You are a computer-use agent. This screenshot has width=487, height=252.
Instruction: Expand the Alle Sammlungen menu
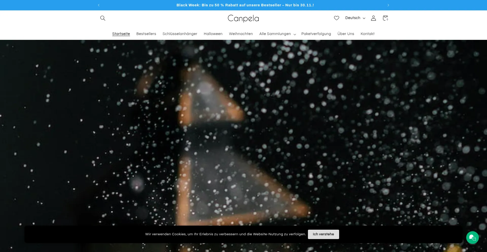(x=277, y=34)
